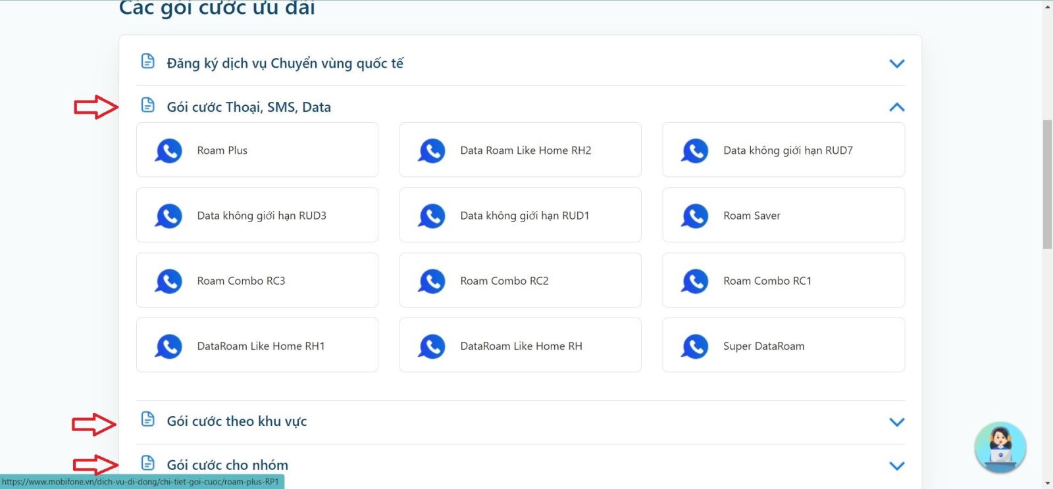Click document icon beside Gói cước Thoại, SMS, Data
Image resolution: width=1053 pixels, height=489 pixels.
[148, 105]
